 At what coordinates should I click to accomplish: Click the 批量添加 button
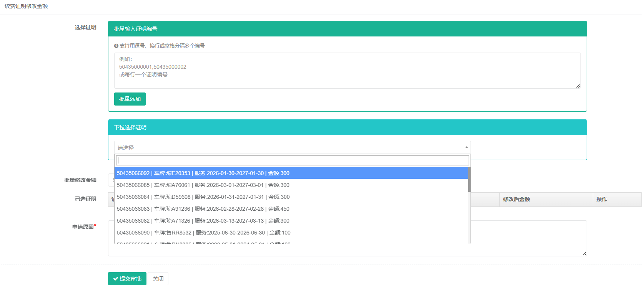pos(130,99)
